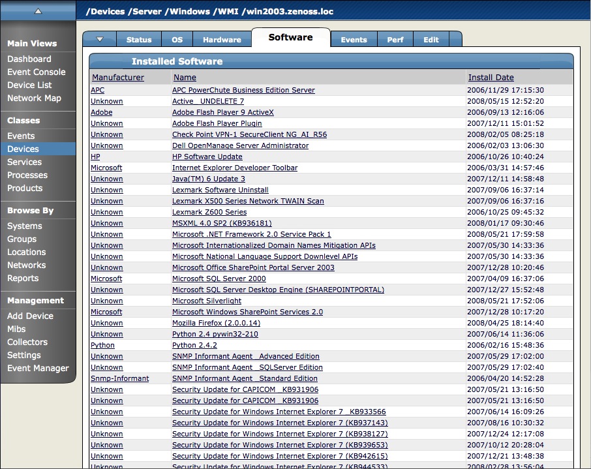This screenshot has width=591, height=469.
Task: Browse by Networks
Action: pyautogui.click(x=26, y=265)
